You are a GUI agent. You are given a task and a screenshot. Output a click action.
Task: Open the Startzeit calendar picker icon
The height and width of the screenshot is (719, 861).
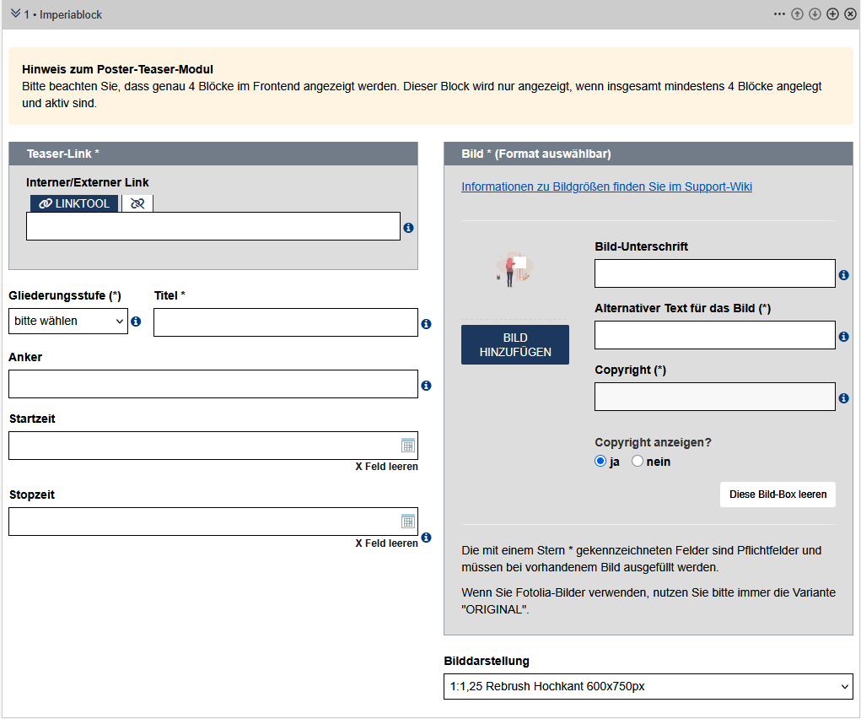[x=407, y=446]
